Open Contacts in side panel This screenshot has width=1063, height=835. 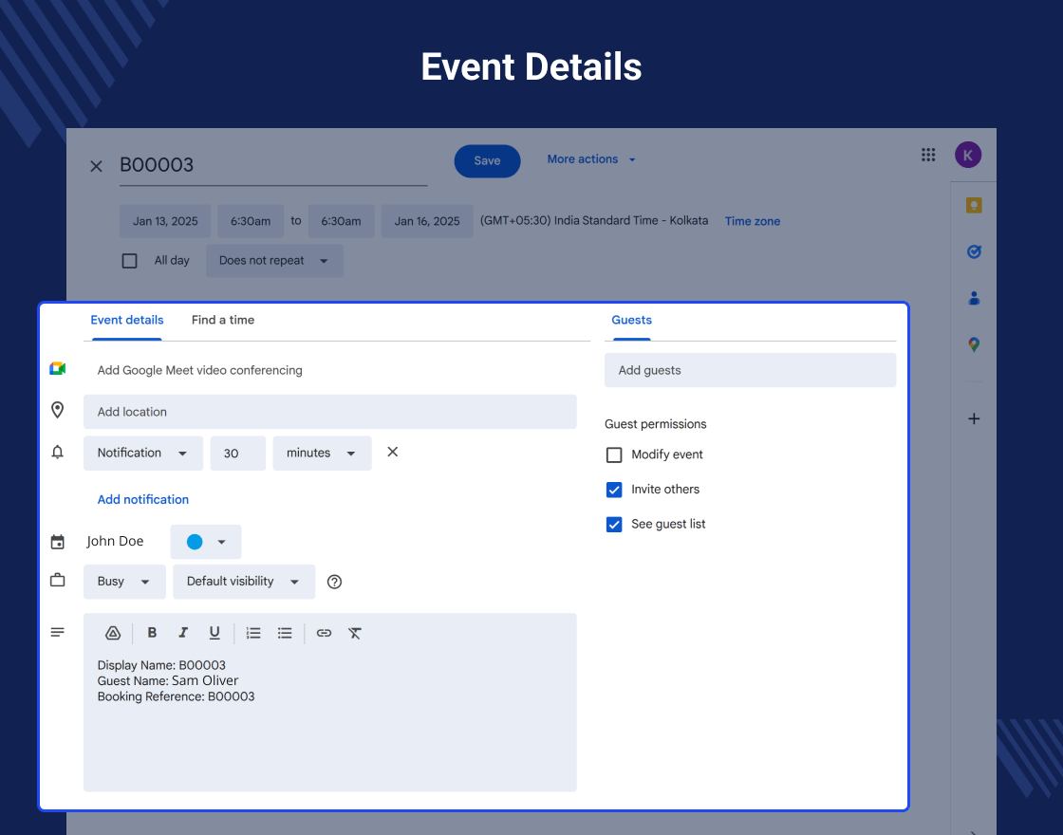click(x=974, y=298)
